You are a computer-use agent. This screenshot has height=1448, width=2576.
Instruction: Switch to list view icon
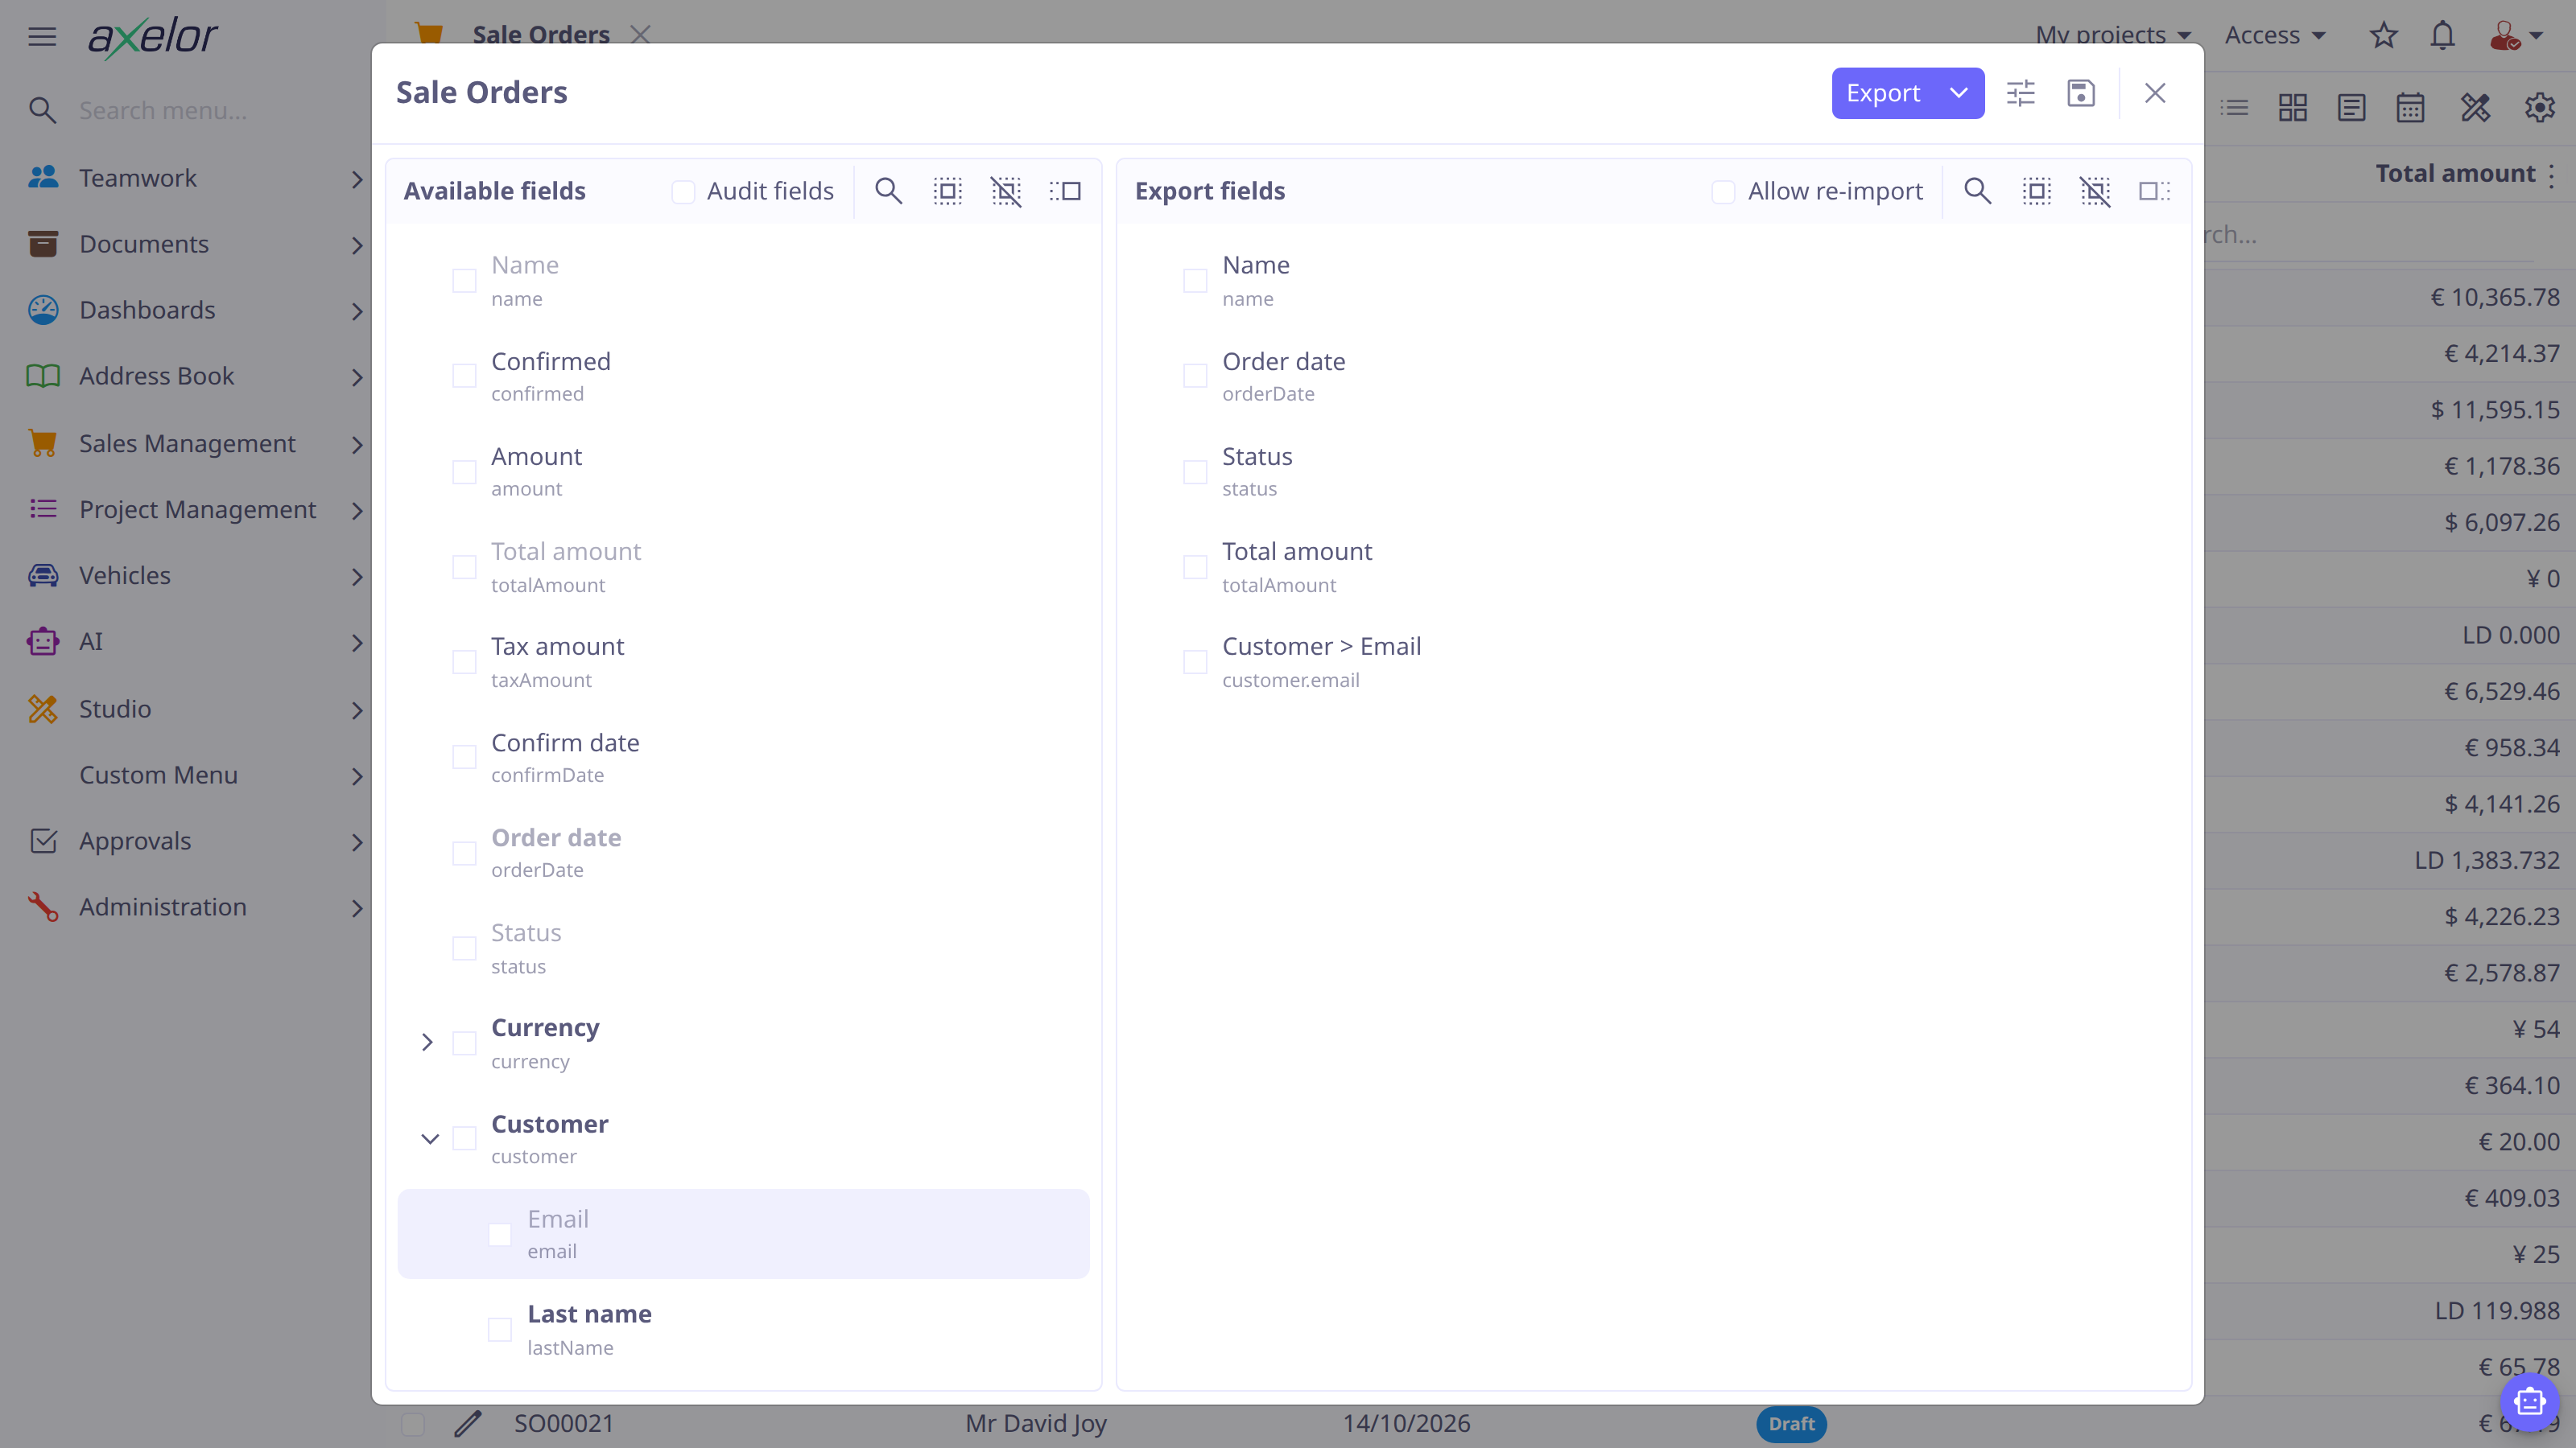click(x=2234, y=107)
